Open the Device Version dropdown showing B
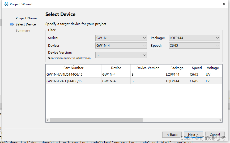230x143 pixels. [x=121, y=55]
